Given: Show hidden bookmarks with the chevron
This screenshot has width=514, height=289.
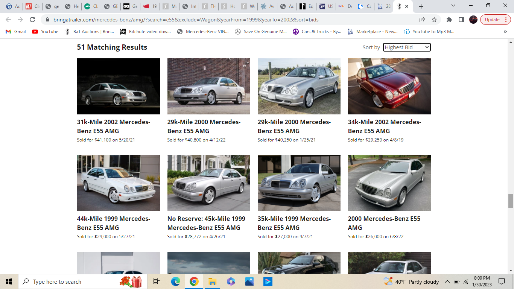Looking at the screenshot, I should pos(505,32).
